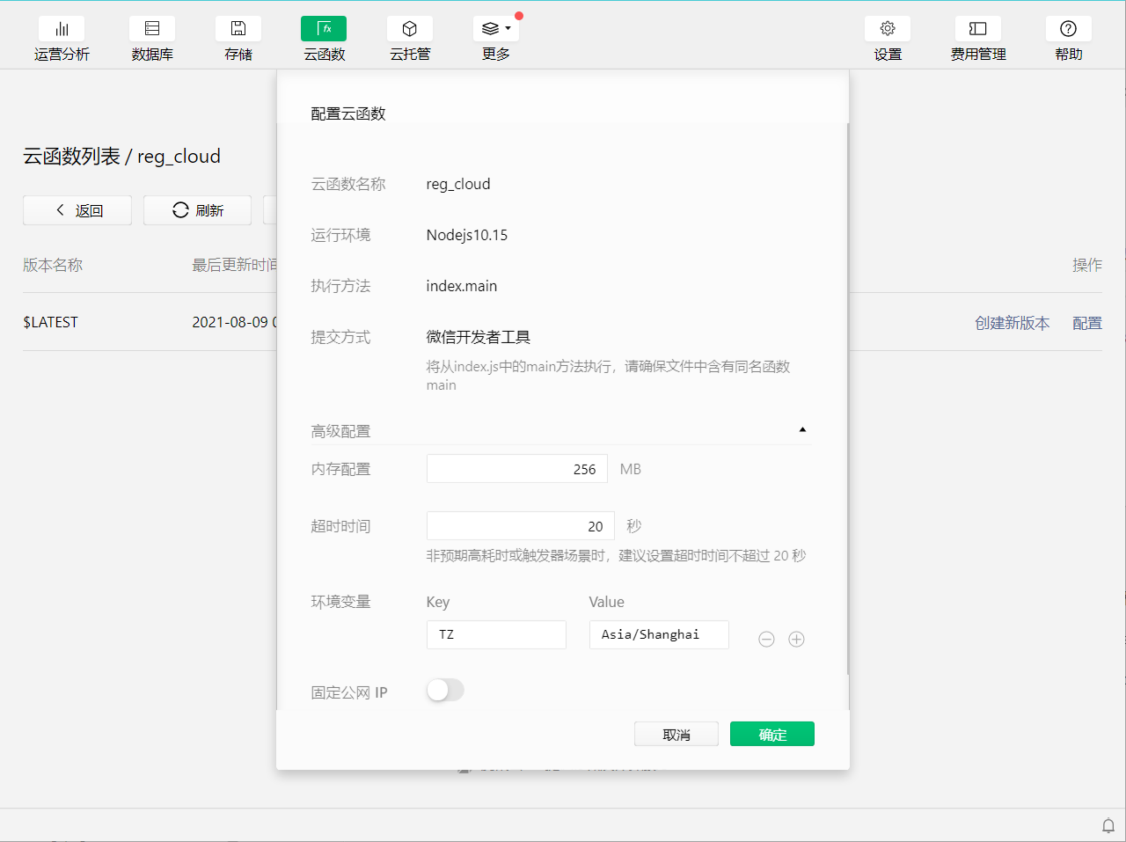Click the dialog vertical scrollbar
The image size is (1126, 842).
click(848, 399)
